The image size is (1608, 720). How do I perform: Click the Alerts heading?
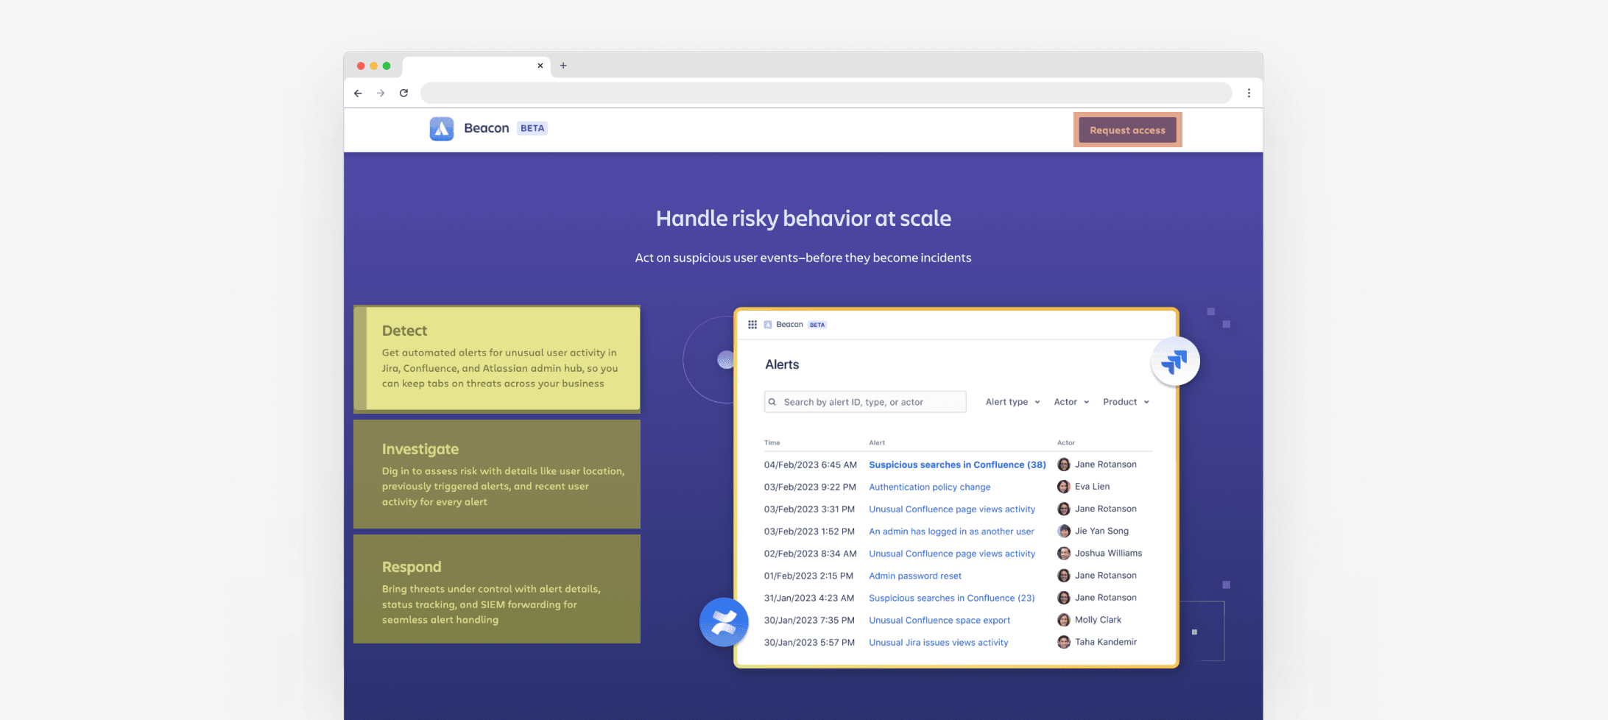[x=782, y=364]
